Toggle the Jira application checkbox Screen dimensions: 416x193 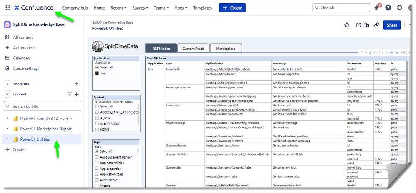pyautogui.click(x=97, y=73)
